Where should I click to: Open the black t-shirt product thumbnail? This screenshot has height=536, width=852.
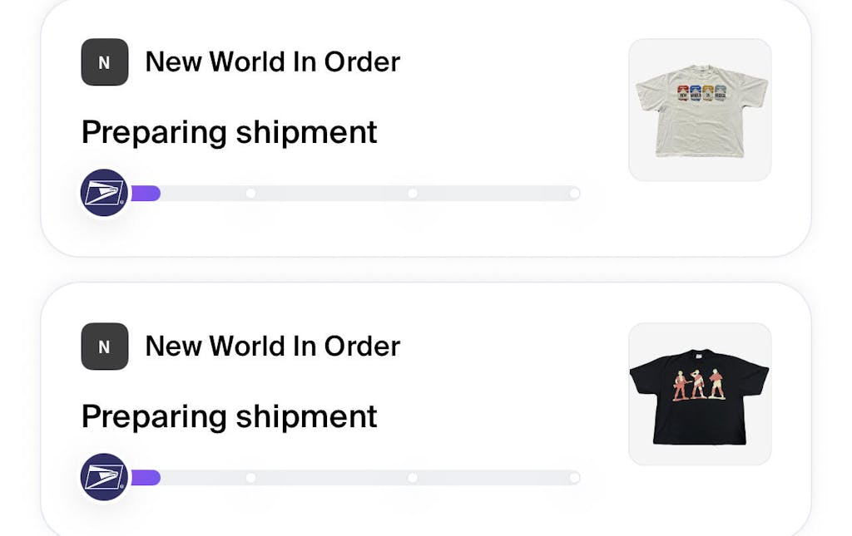coord(700,394)
